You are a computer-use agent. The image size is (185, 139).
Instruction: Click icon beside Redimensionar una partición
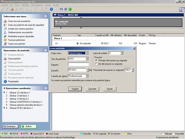coord(5,32)
